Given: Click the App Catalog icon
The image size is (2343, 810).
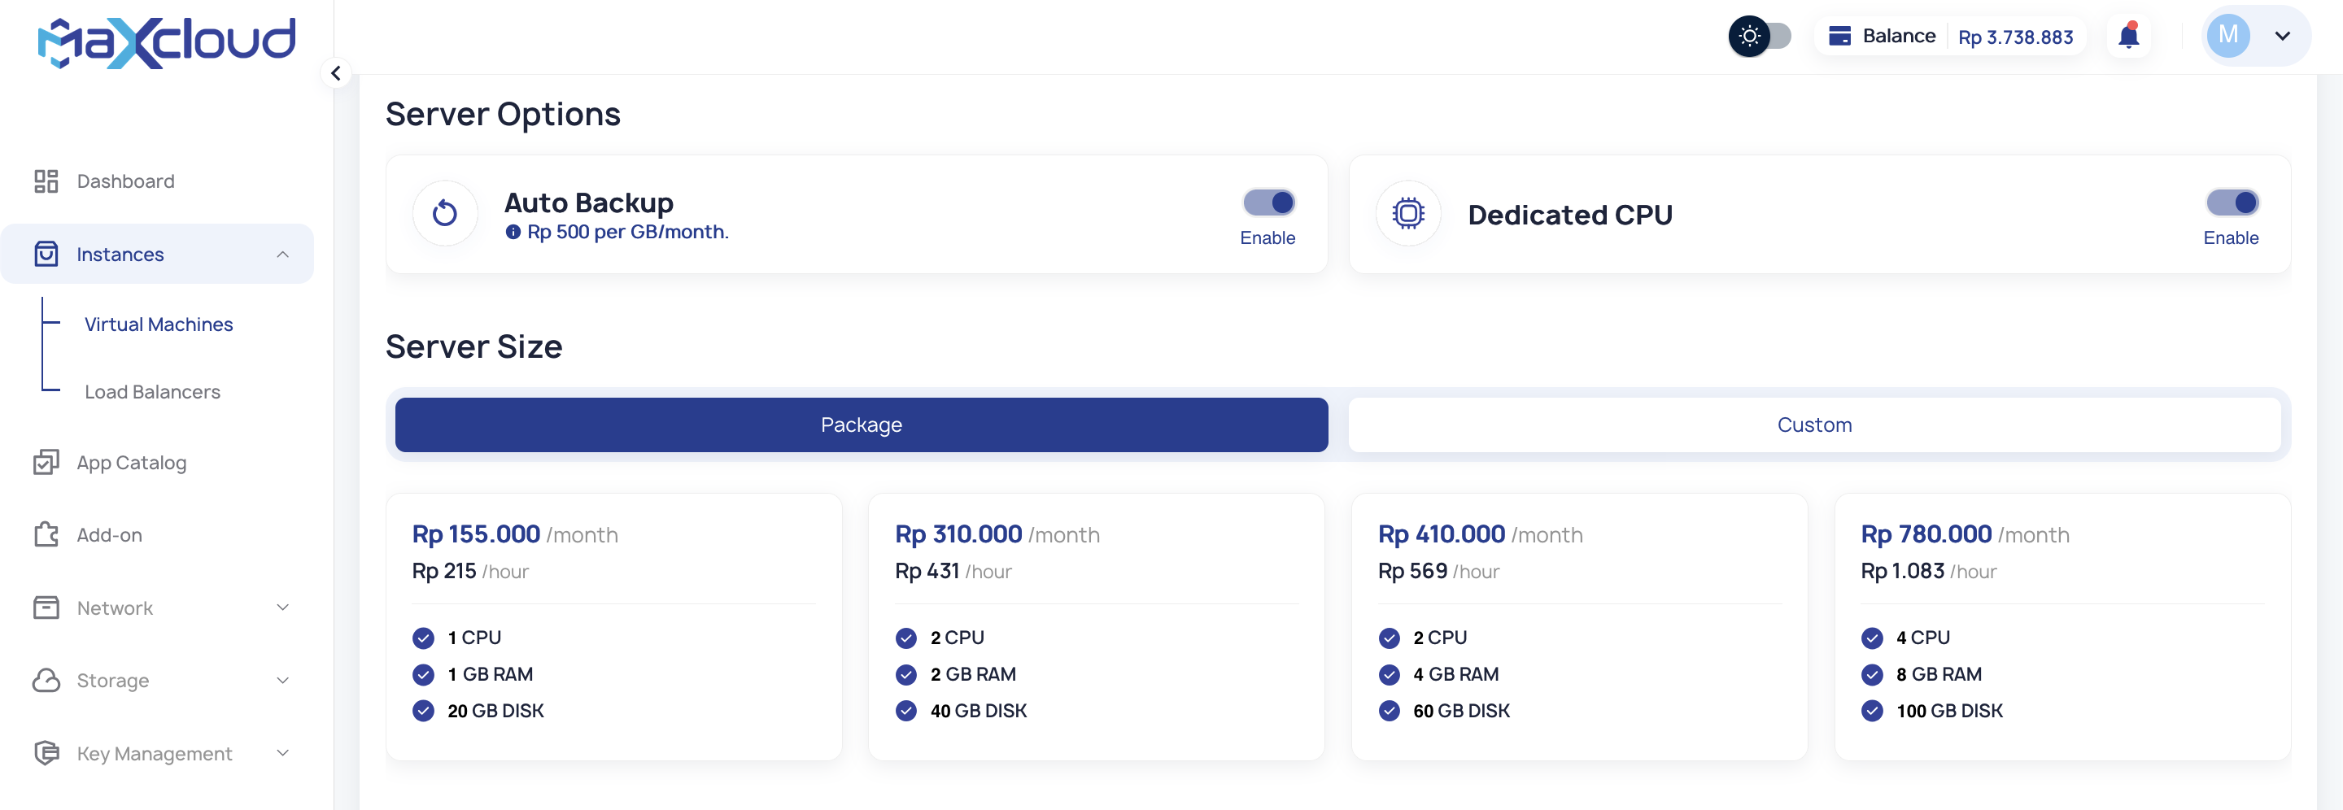Looking at the screenshot, I should point(46,462).
